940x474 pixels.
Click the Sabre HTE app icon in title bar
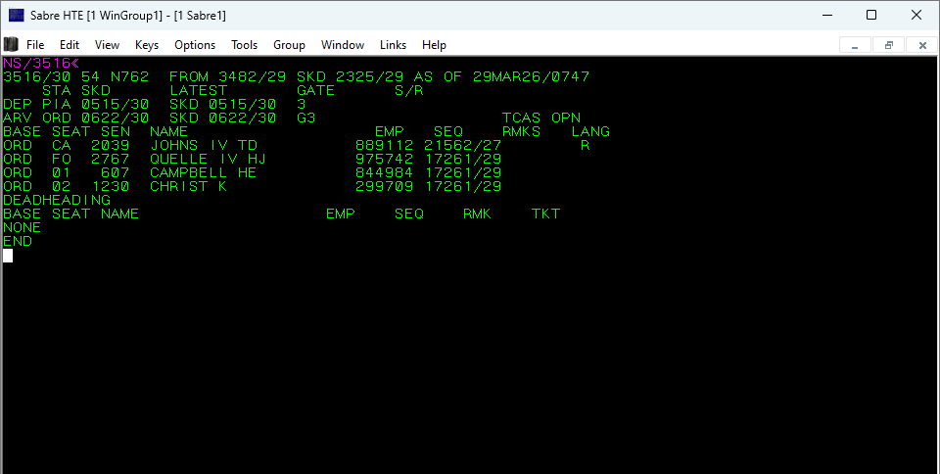(17, 15)
